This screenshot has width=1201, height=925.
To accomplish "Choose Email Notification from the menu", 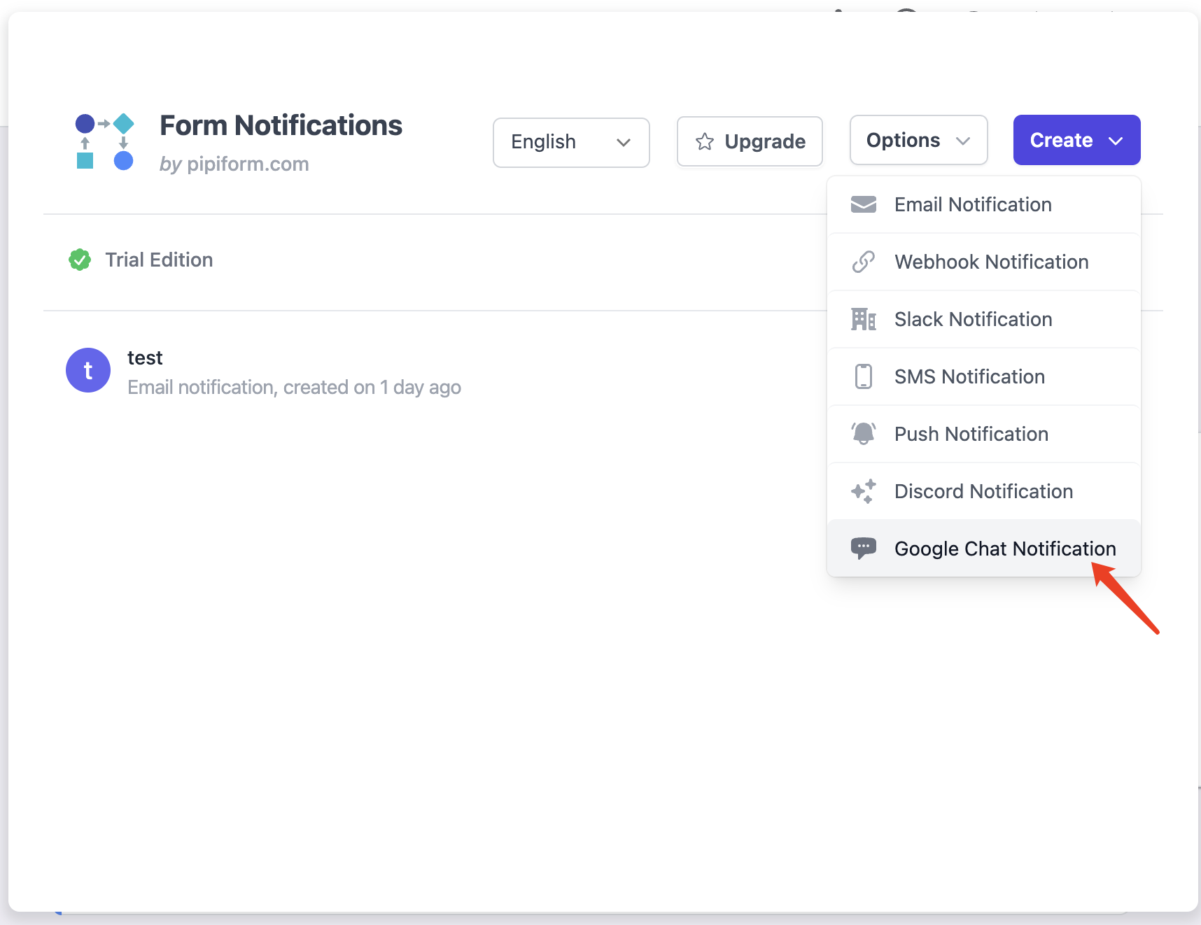I will pyautogui.click(x=973, y=204).
